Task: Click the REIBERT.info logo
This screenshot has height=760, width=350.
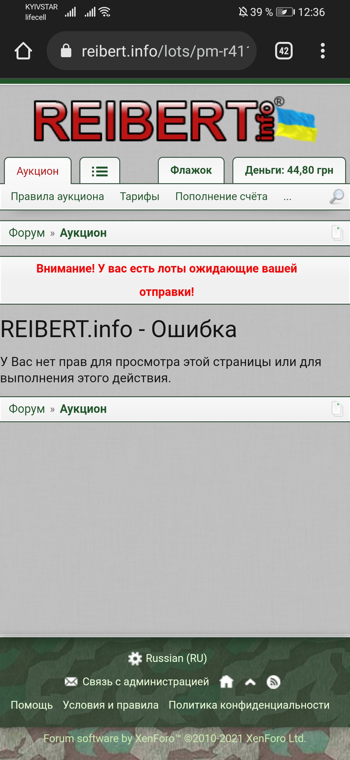Action: [175, 120]
